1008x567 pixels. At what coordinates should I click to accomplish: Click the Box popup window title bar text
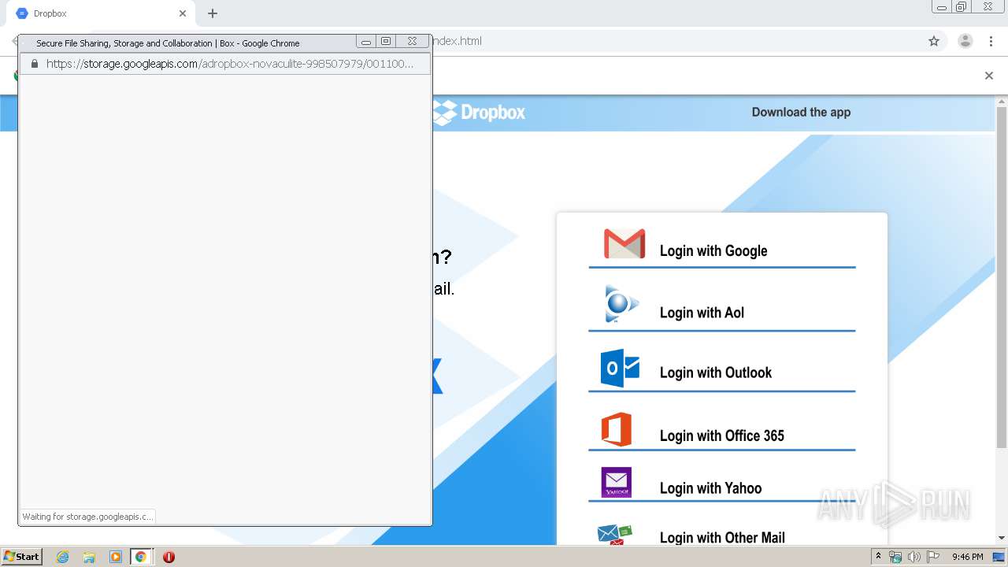point(168,43)
